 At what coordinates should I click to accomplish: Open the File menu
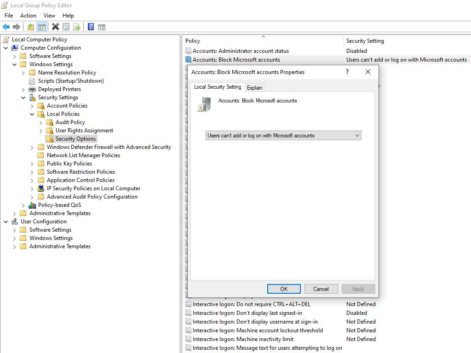click(9, 16)
